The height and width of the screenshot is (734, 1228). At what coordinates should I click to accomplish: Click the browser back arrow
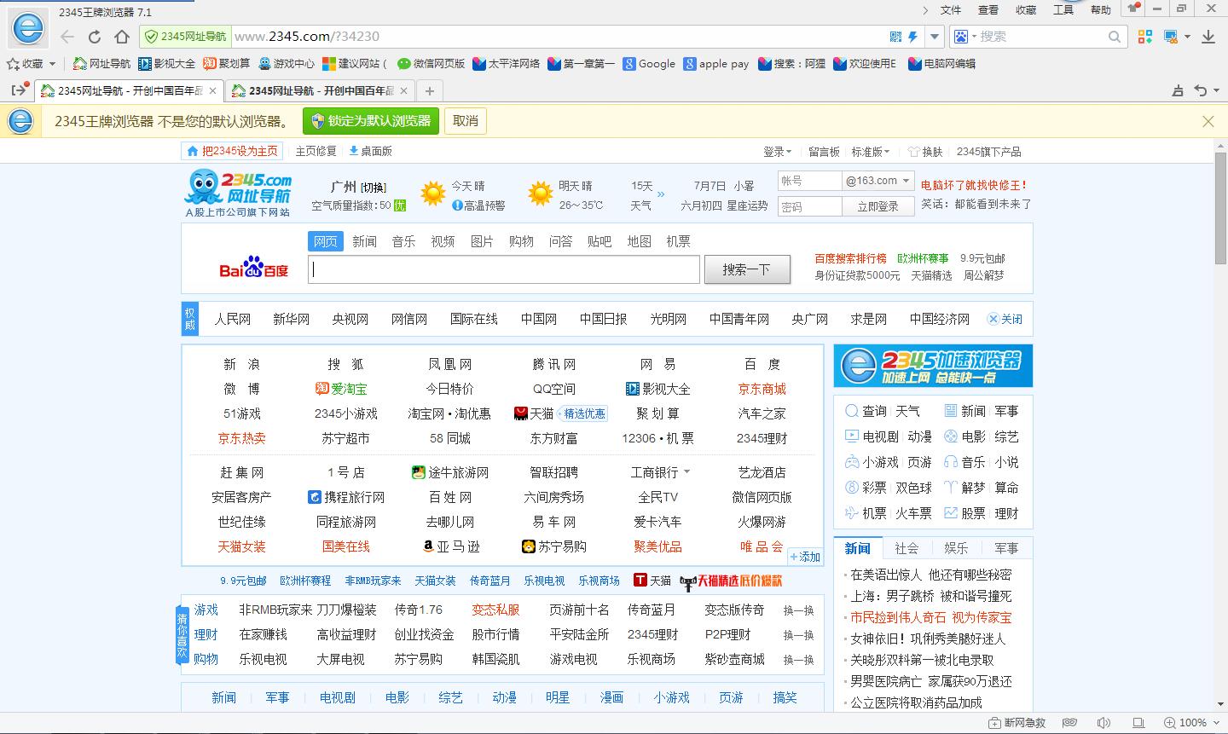(67, 37)
